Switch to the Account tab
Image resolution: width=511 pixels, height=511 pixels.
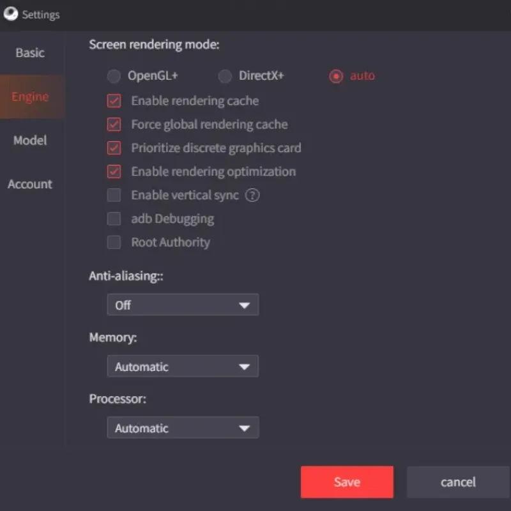30,184
